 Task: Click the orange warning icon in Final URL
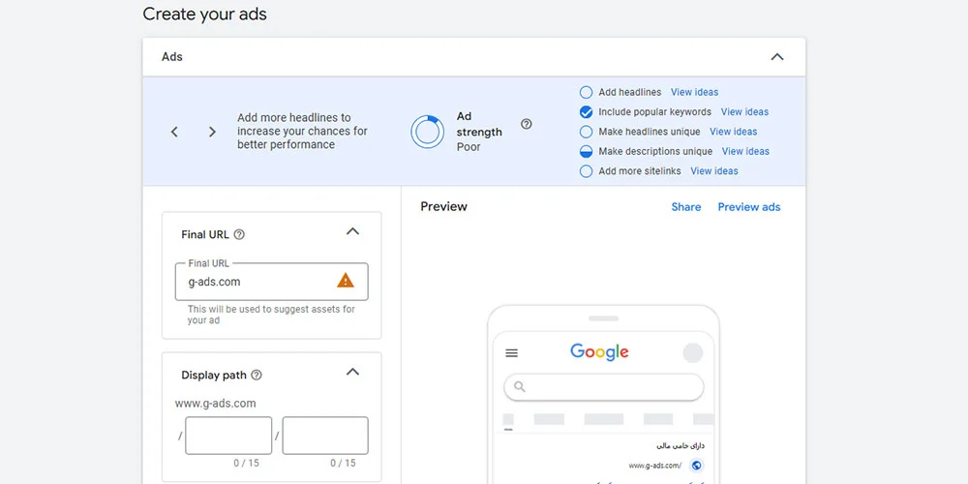[346, 281]
